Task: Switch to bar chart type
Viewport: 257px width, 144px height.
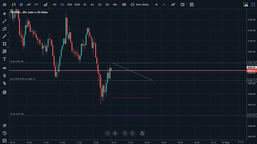Action: (14, 4)
